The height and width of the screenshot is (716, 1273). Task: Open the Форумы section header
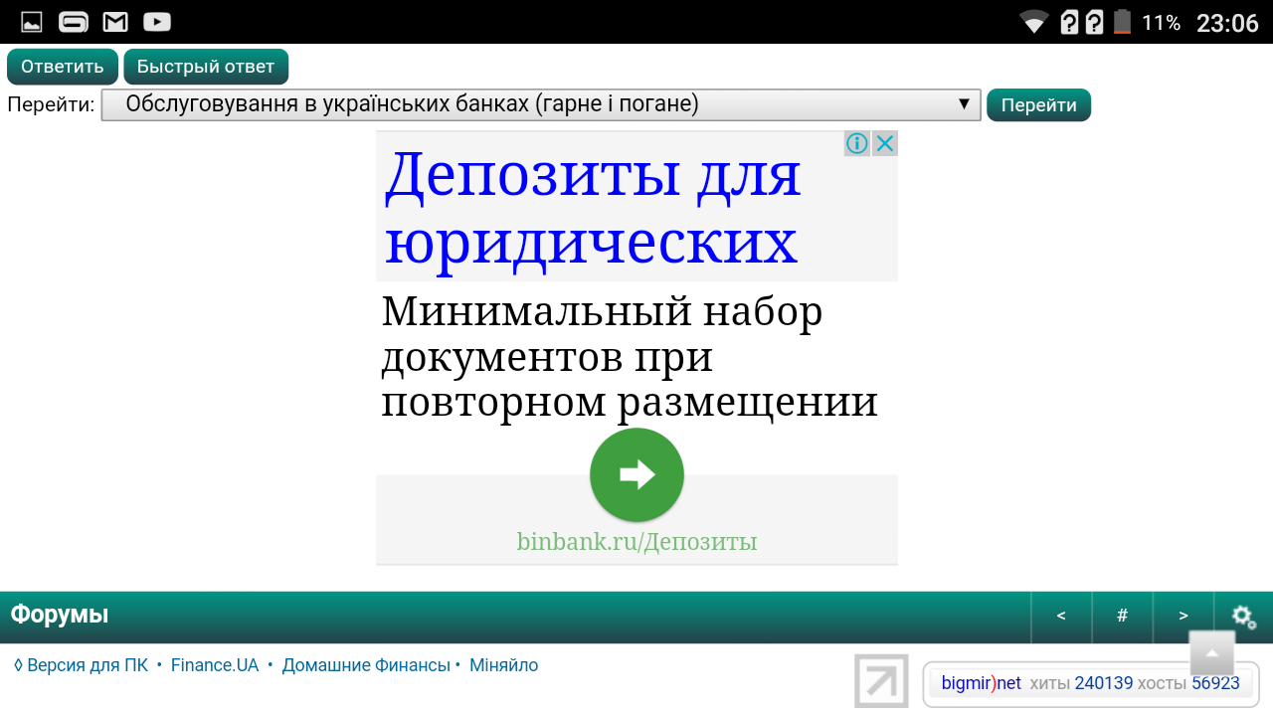coord(60,615)
